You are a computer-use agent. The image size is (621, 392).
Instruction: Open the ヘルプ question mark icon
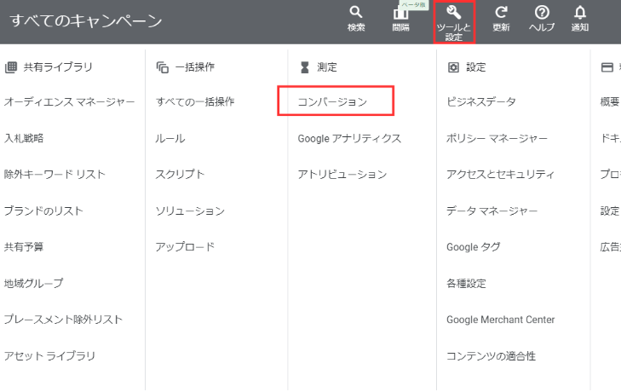(x=542, y=12)
